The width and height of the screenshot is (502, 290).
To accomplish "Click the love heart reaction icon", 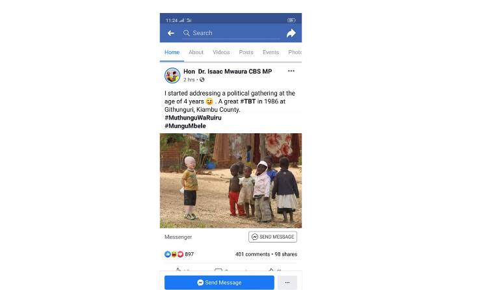I will [181, 254].
